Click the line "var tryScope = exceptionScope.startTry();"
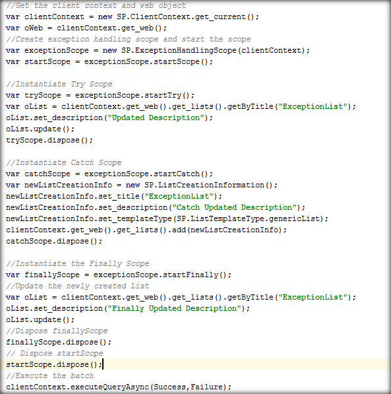The height and width of the screenshot is (394, 391). (100, 95)
